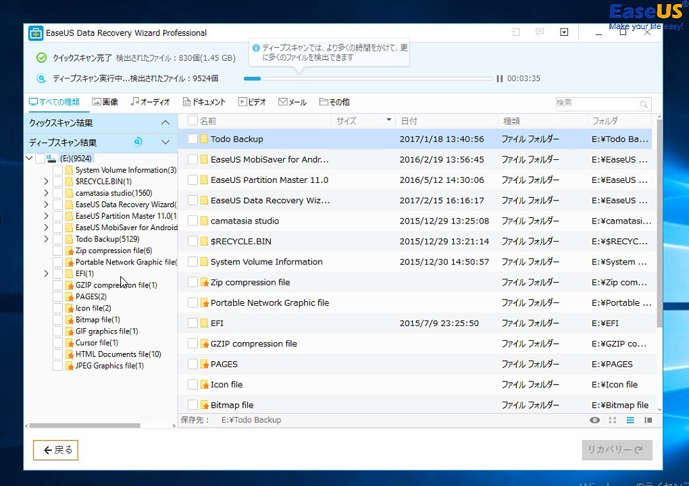Click the tree panel horizontal scrollbar
Viewport: 689px width, 486px height.
84,425
